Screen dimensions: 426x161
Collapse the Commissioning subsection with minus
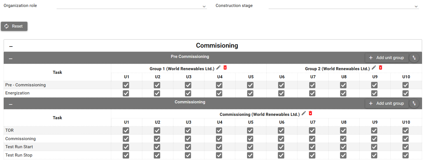[11, 104]
